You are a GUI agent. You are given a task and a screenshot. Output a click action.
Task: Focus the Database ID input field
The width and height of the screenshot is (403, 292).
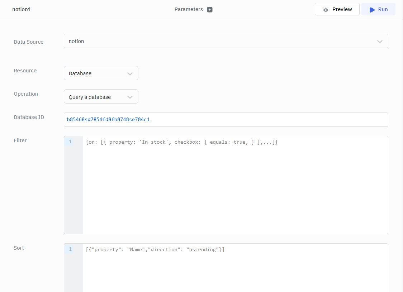click(x=226, y=120)
